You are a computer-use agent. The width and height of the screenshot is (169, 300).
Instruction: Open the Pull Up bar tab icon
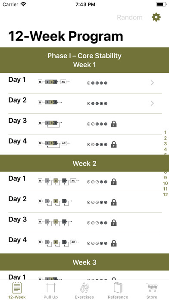click(x=51, y=288)
